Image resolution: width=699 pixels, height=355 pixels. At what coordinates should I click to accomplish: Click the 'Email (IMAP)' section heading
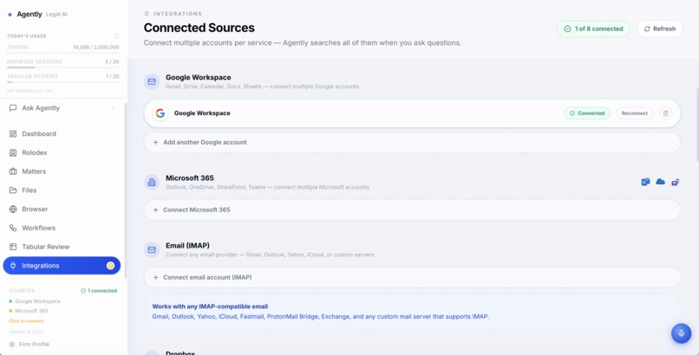(187, 246)
